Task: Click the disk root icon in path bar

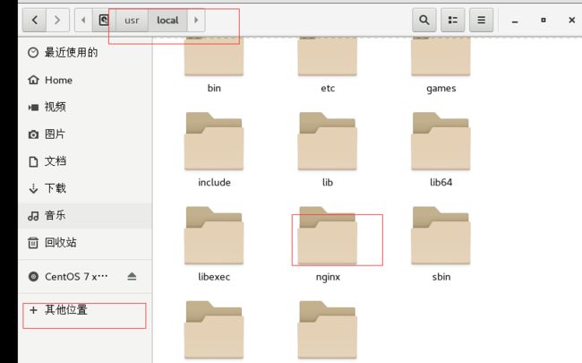Action: click(x=104, y=20)
